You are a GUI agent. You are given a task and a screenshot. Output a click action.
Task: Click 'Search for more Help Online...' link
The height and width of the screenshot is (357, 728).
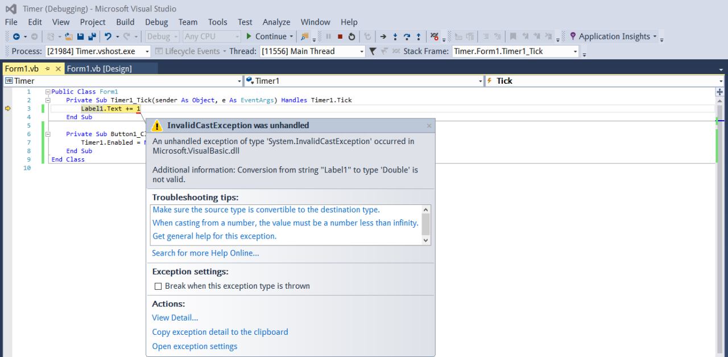click(205, 253)
